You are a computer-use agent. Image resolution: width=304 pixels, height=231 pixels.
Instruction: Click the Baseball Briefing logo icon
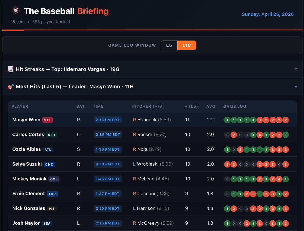pos(16,11)
